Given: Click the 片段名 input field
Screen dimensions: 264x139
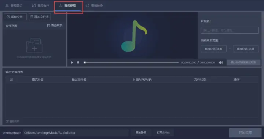Looking at the screenshot, I should (x=230, y=30).
